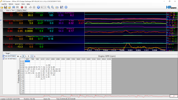Screen dimensions: 178x100
Task: Save the log with the floppy disk icon
Action: [x=6, y=7]
